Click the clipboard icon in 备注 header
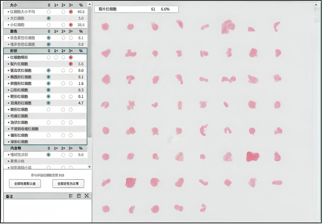 (79, 196)
